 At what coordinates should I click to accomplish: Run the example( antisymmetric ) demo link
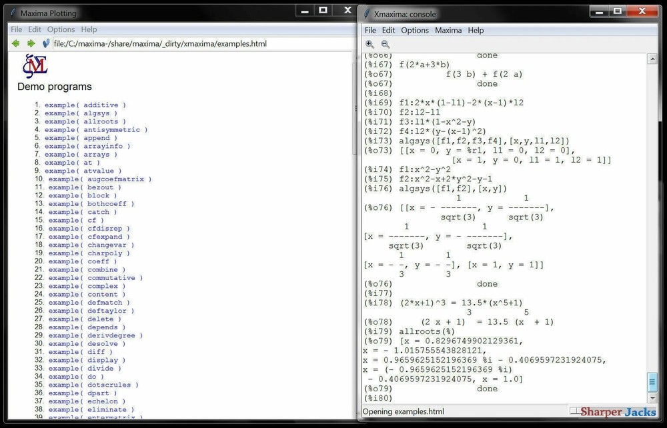tap(96, 129)
